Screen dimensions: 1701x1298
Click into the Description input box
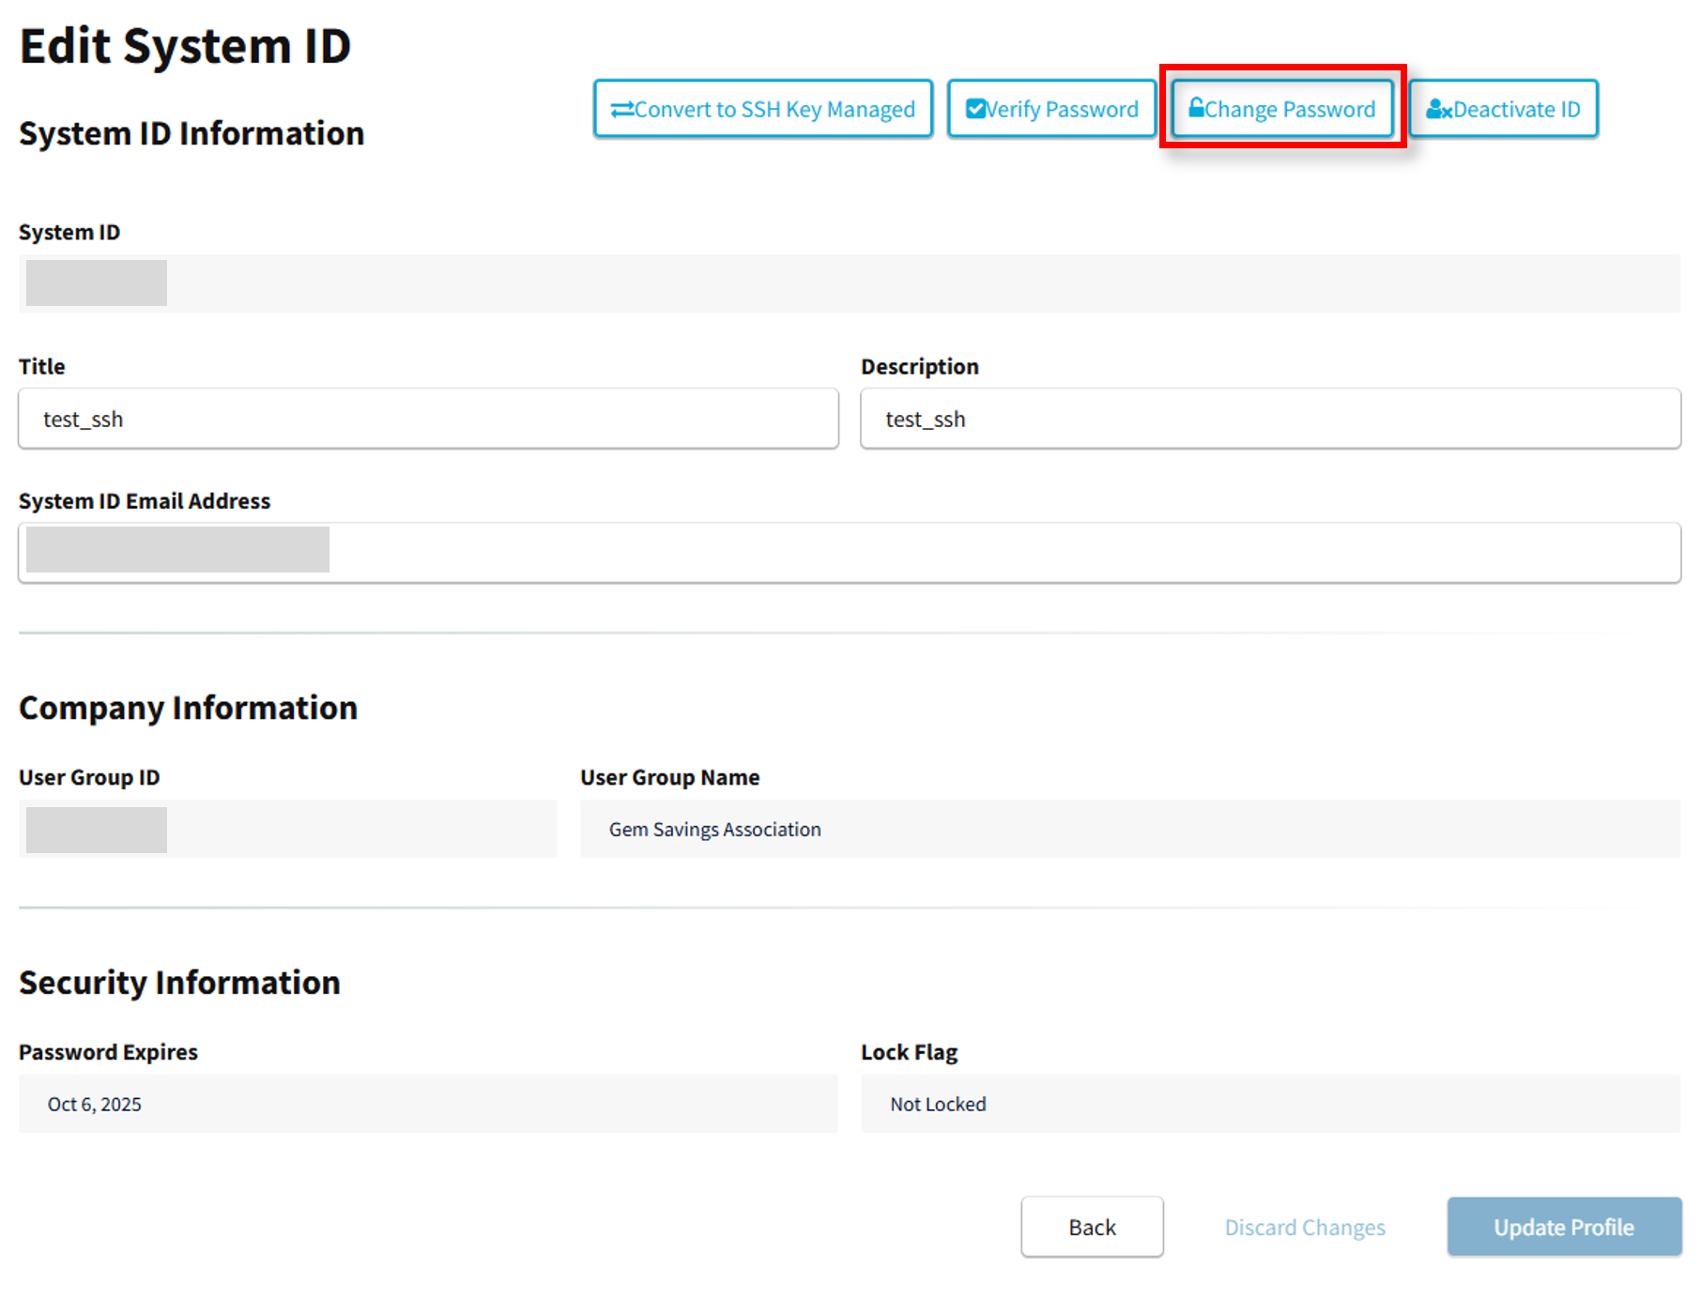1270,420
